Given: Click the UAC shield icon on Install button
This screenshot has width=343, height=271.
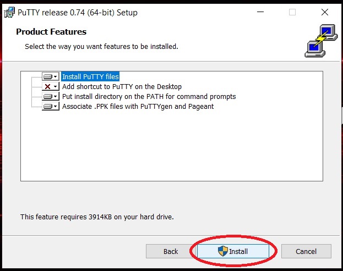Looking at the screenshot, I should [223, 251].
